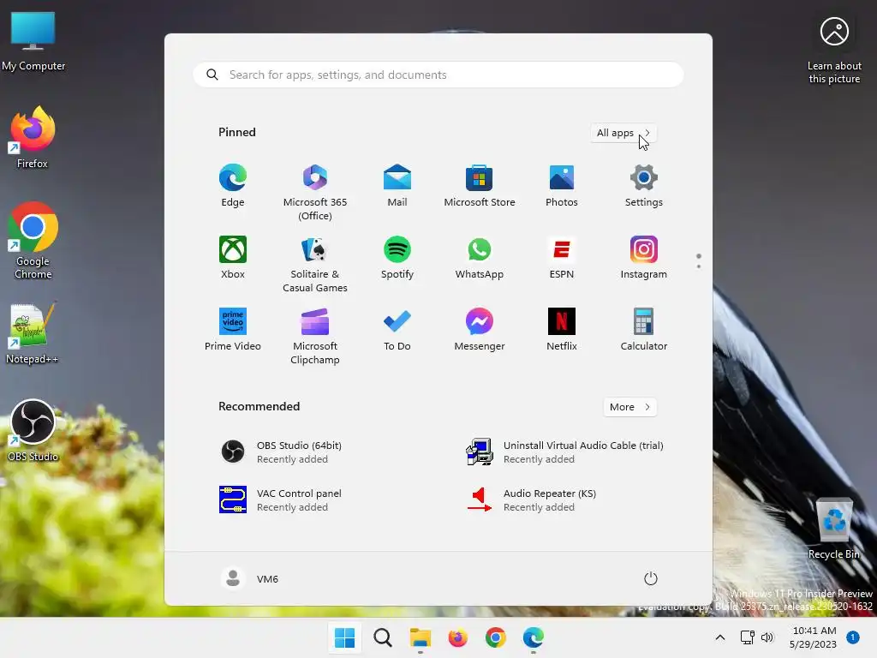This screenshot has height=658, width=877.
Task: Open the ESPN app
Action: pyautogui.click(x=562, y=258)
